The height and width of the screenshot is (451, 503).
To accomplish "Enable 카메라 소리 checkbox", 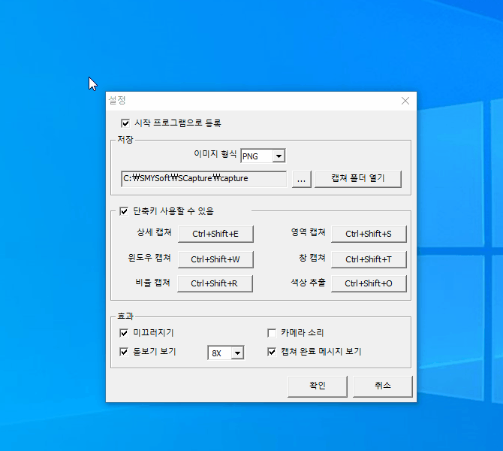I will pyautogui.click(x=272, y=333).
